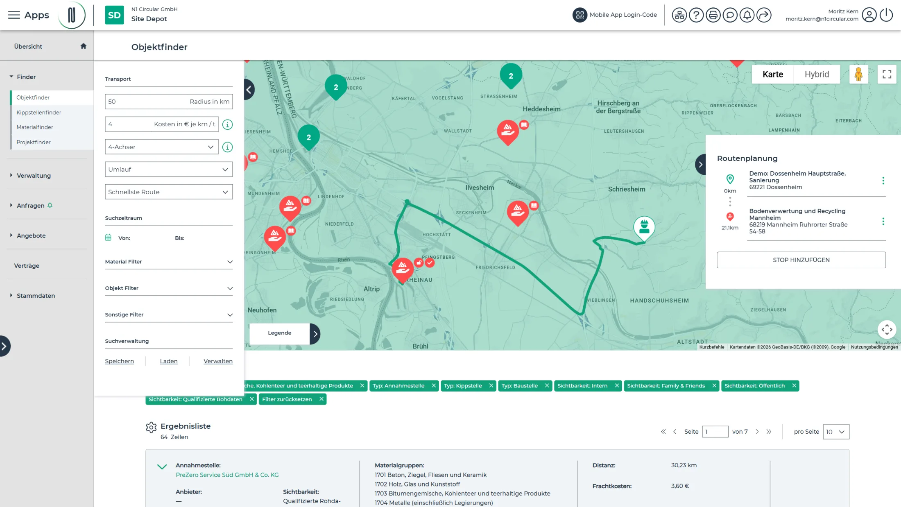Click the info icon beside 4-Achser

point(227,147)
